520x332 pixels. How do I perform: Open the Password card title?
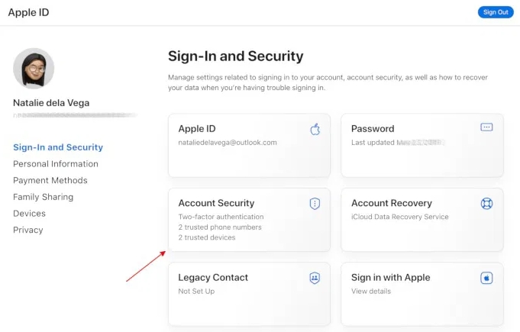(373, 129)
